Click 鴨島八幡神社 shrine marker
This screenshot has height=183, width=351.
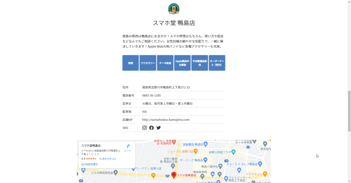coord(220,166)
